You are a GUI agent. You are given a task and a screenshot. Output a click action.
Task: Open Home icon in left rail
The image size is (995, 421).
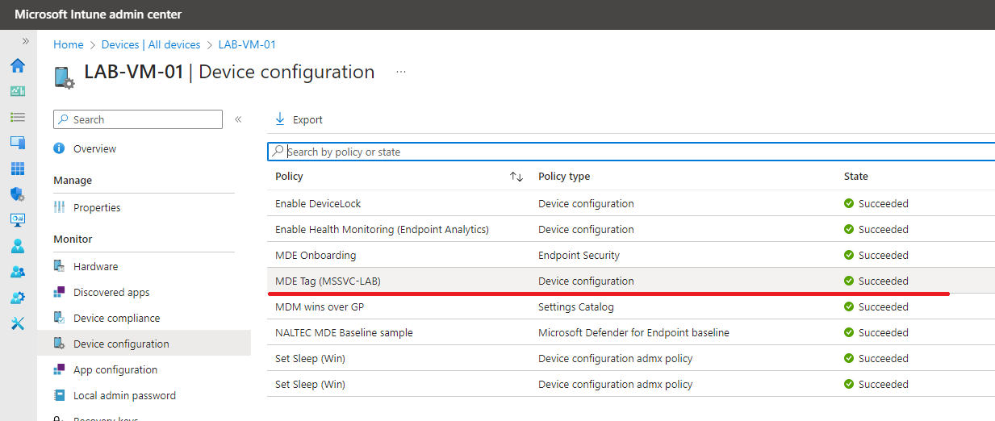17,65
